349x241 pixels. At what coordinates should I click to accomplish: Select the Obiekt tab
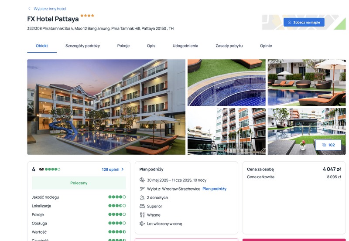click(x=42, y=46)
